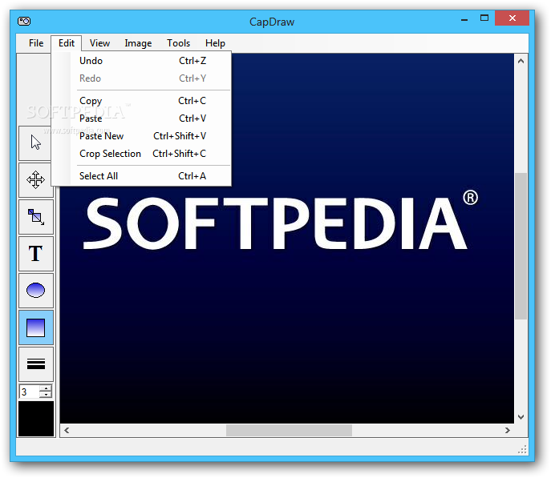
Task: Select the line drawing tool
Action: click(36, 364)
